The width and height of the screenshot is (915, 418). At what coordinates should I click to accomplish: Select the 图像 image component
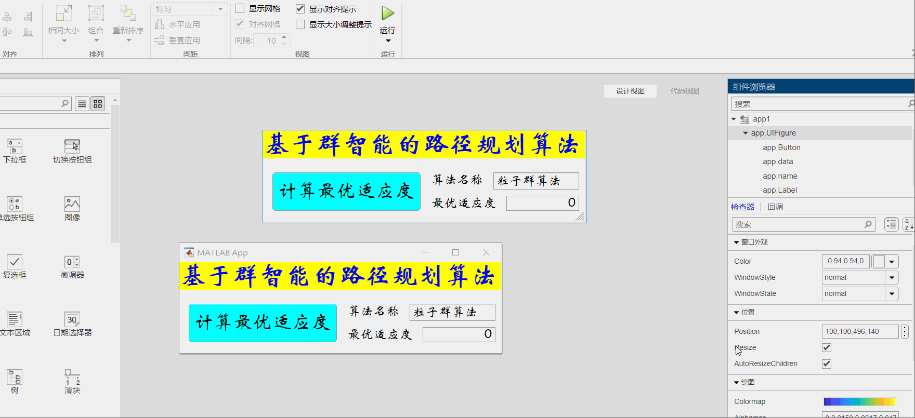coord(72,209)
